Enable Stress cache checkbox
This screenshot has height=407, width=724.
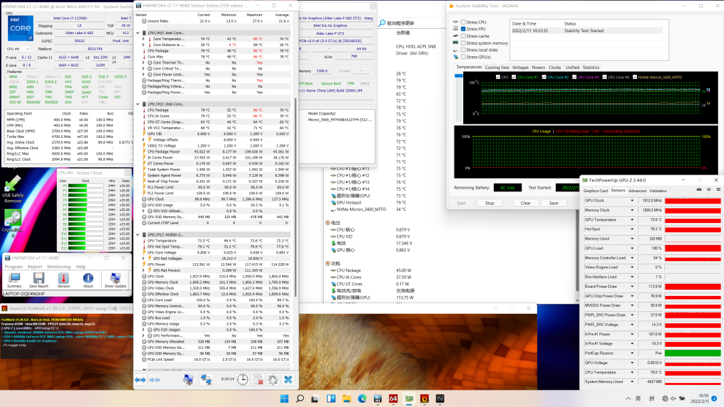click(x=463, y=36)
